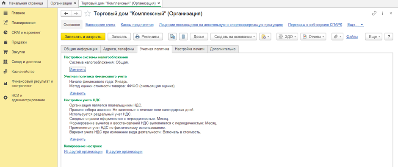
Task: Open Банковские счета link
Action: point(100,25)
